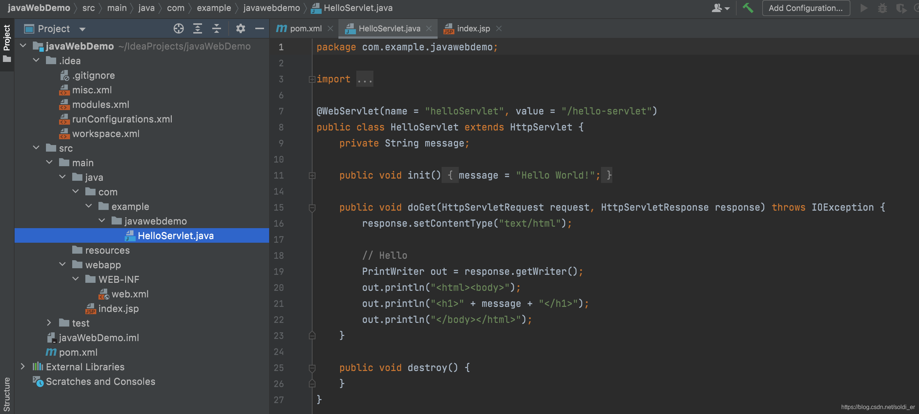This screenshot has width=919, height=414.
Task: Click the "Hello World!" string literal
Action: (555, 175)
